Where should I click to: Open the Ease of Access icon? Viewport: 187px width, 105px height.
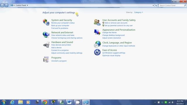click(x=97, y=52)
